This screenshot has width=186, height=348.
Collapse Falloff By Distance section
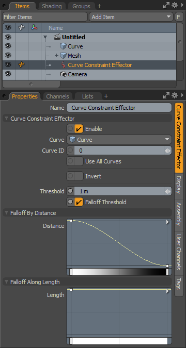6,213
